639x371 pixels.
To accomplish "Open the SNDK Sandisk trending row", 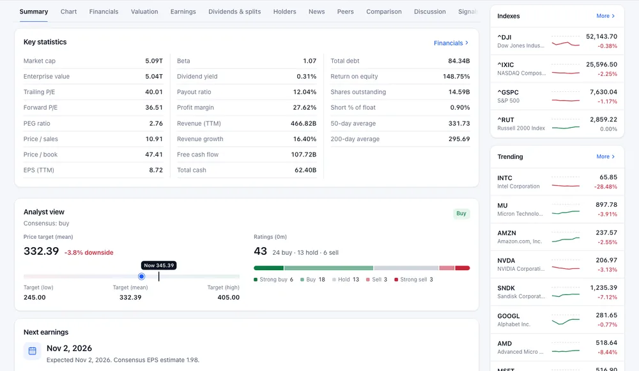I will tap(557, 292).
